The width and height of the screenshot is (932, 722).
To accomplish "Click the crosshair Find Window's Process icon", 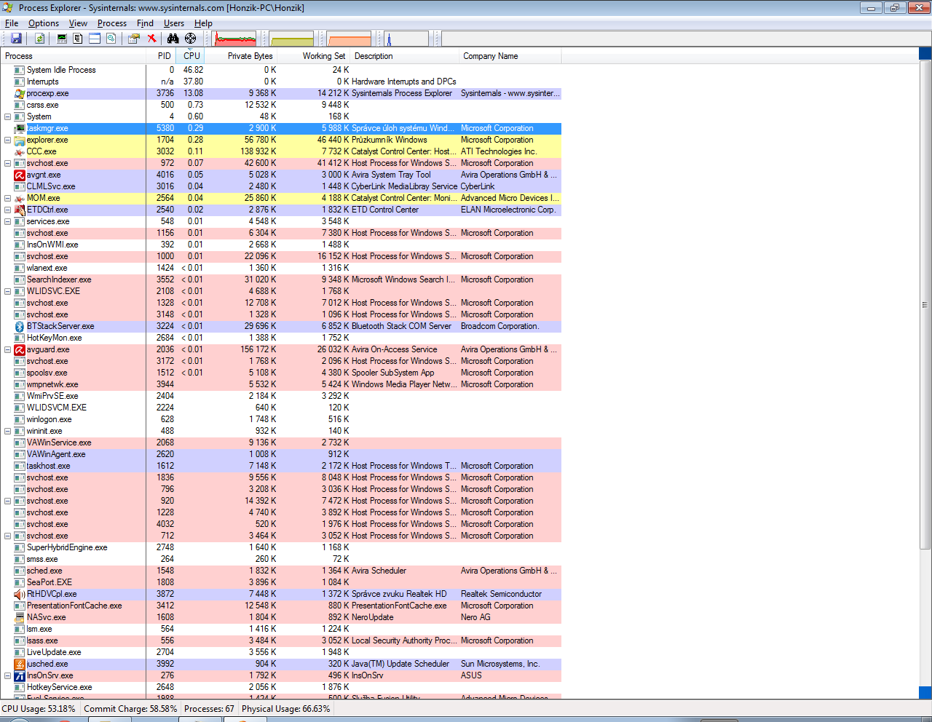I will (x=190, y=39).
